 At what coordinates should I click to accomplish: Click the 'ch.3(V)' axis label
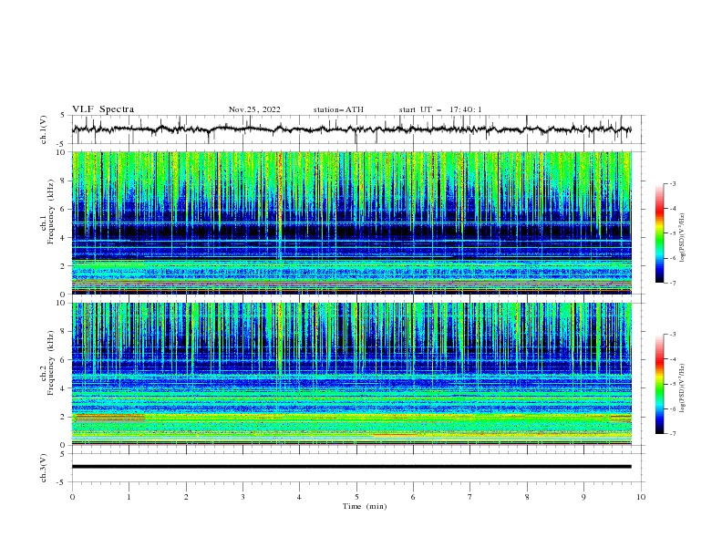[44, 468]
